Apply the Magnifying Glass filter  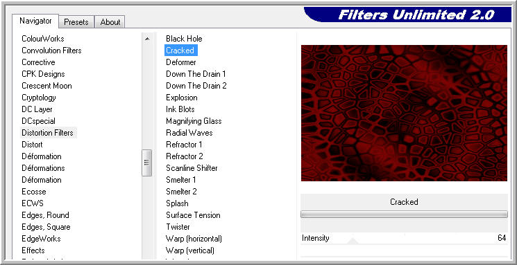tap(194, 121)
